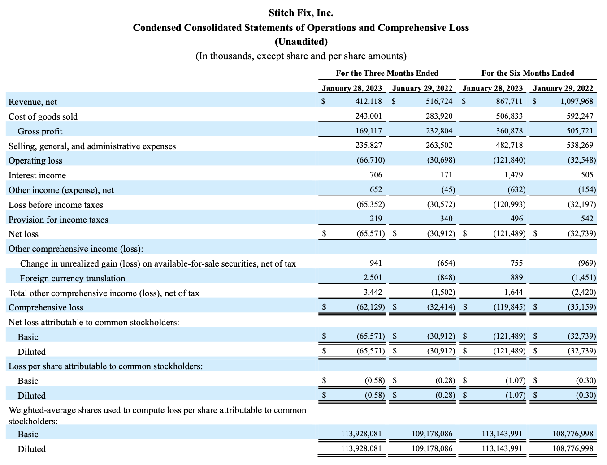Click 'Weighted-average shares used to compute loss per share' label
Viewport: 607px width, 465px height.
(x=157, y=416)
